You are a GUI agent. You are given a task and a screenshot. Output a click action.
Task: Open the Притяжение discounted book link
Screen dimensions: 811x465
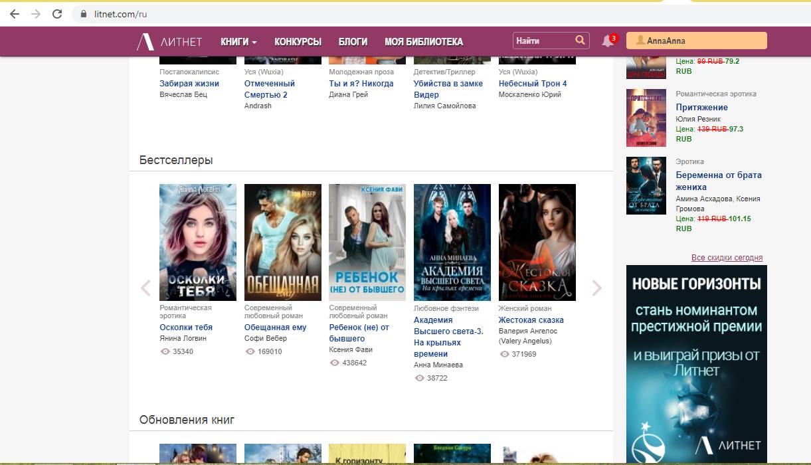click(701, 107)
